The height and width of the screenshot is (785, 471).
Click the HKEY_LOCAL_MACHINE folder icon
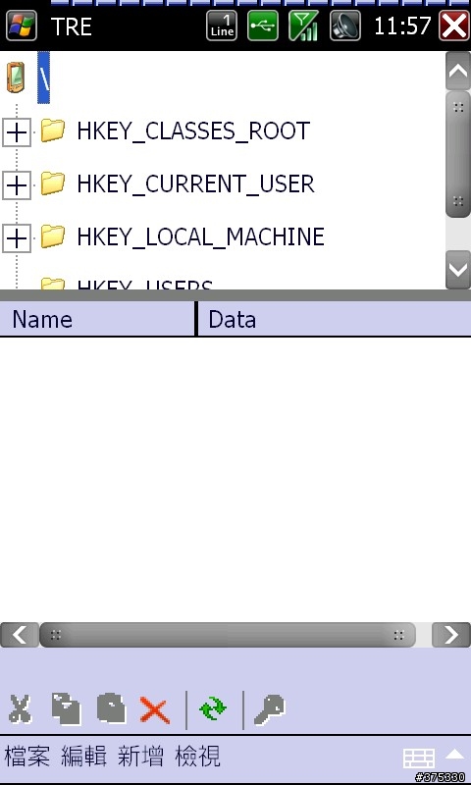tap(53, 235)
